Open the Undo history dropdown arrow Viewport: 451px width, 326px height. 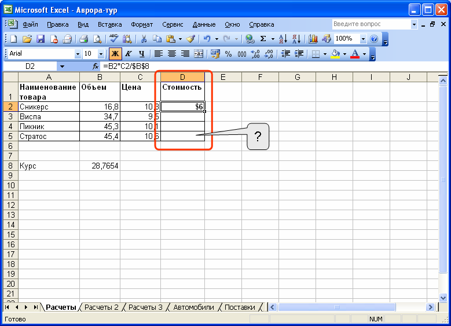[217, 39]
